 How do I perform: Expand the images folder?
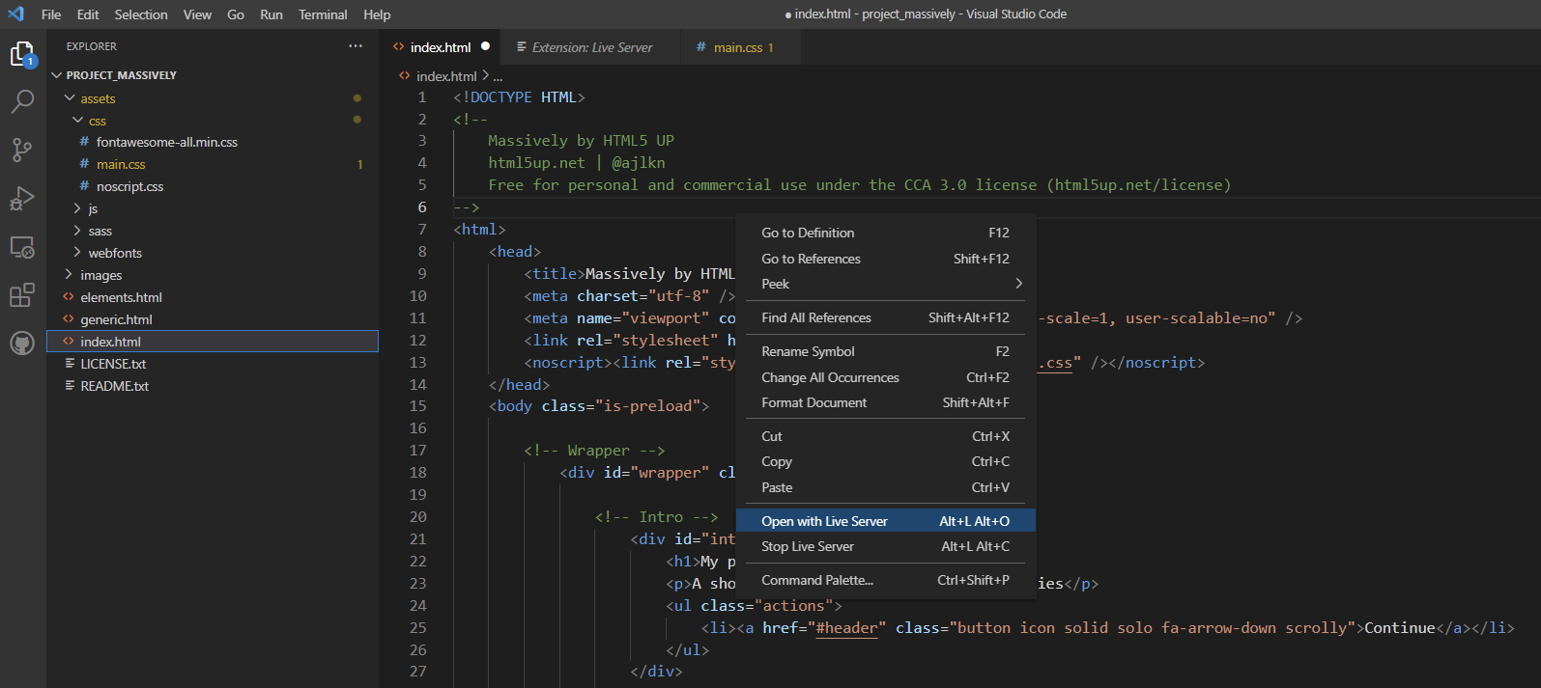tap(100, 275)
